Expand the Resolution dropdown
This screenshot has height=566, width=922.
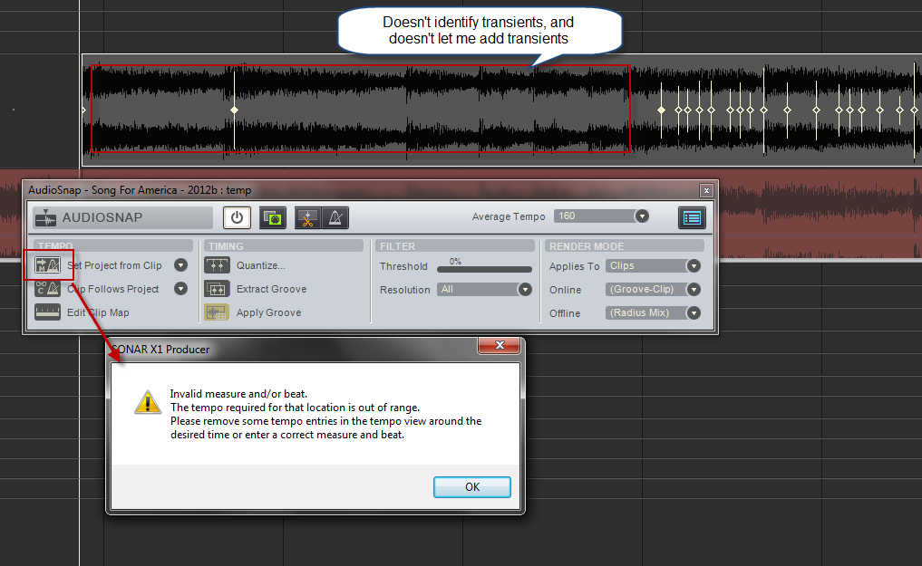pos(524,290)
